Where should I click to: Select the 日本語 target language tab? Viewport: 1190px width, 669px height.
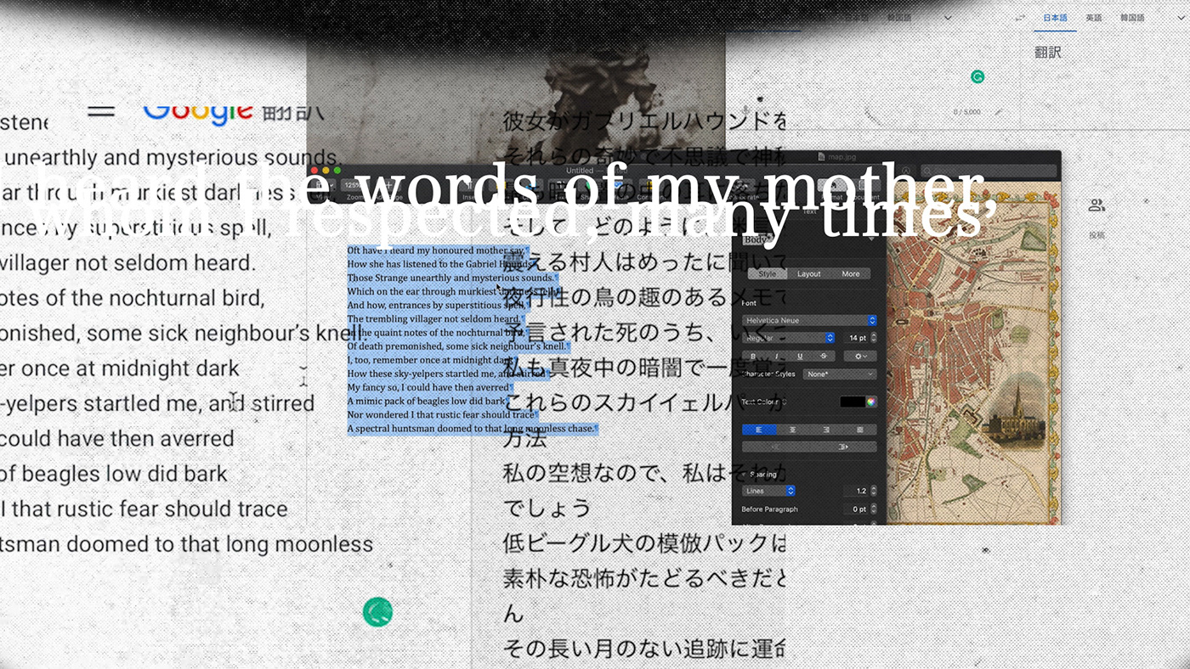pos(1055,18)
